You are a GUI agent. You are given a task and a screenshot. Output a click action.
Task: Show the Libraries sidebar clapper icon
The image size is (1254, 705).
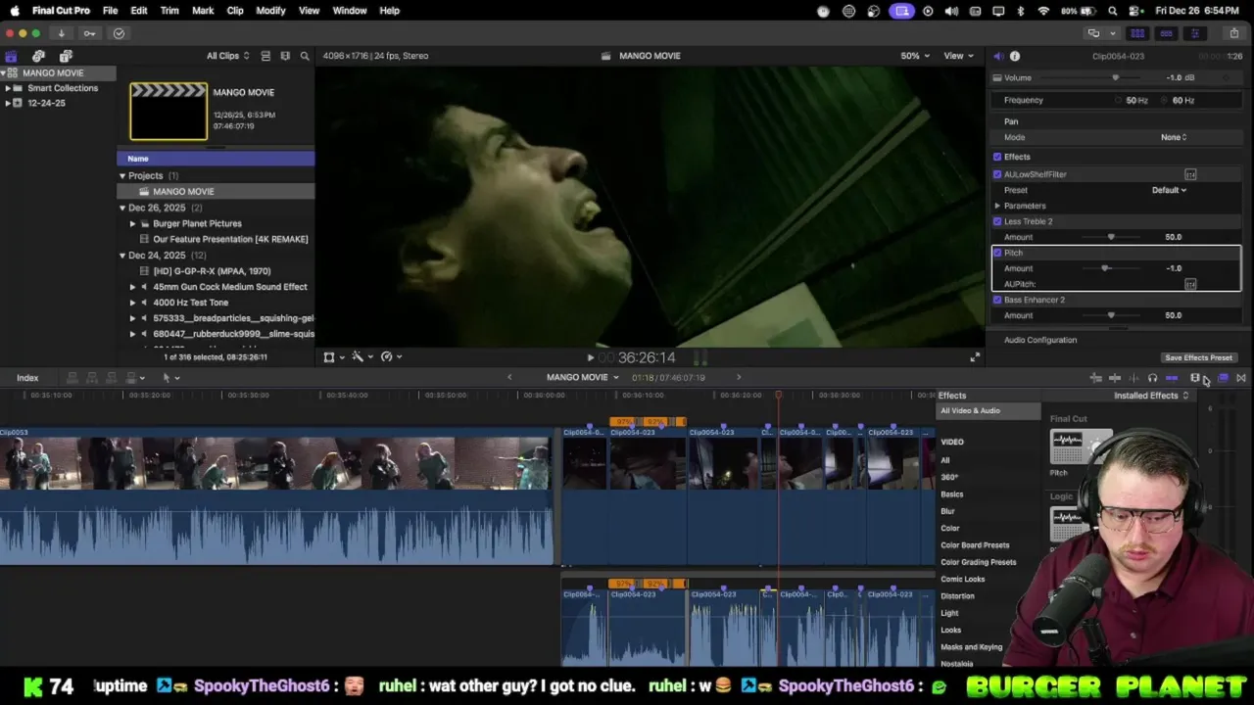(11, 56)
